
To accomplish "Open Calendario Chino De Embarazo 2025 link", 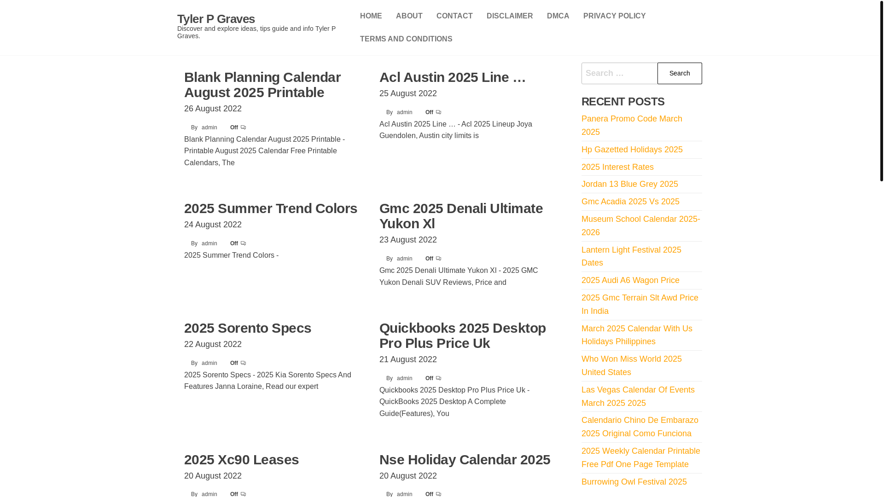I will coord(640,427).
